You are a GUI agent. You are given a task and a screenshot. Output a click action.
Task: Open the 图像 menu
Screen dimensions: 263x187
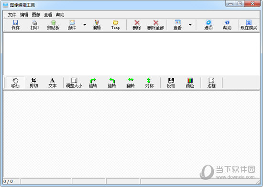(x=36, y=15)
